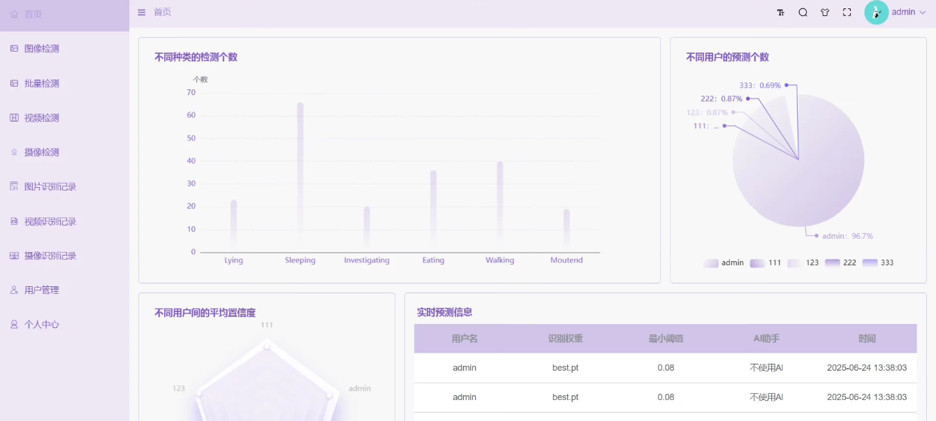Toggle fullscreen with the expand icon
The image size is (936, 421).
point(847,13)
